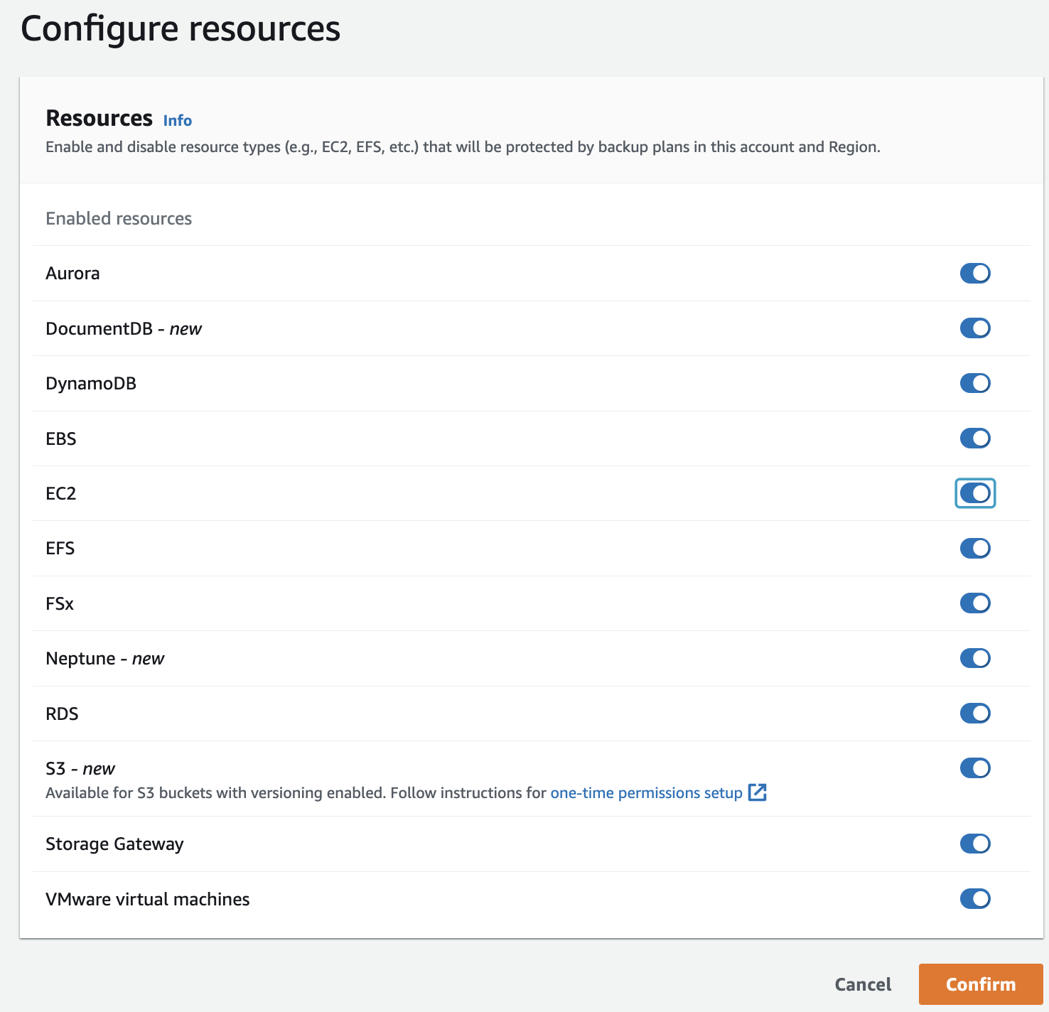Select the Neptune - new label
Viewport: 1049px width, 1012px height.
[105, 659]
